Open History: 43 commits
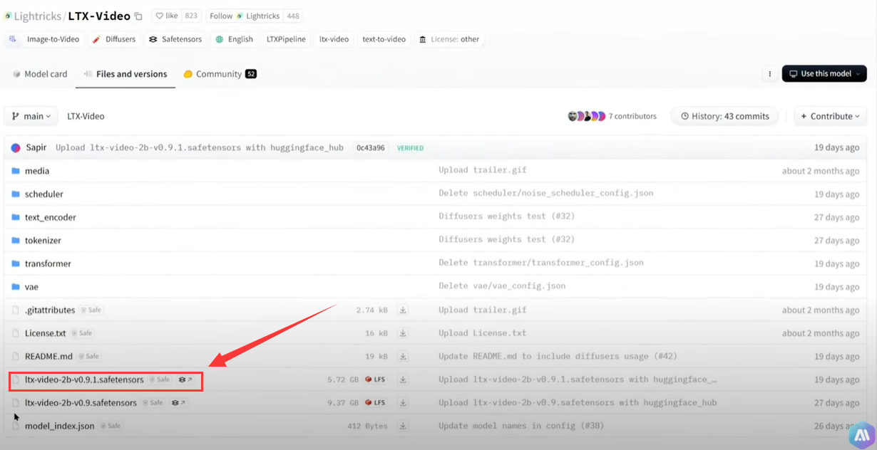Viewport: 877px width, 450px height. pos(725,116)
